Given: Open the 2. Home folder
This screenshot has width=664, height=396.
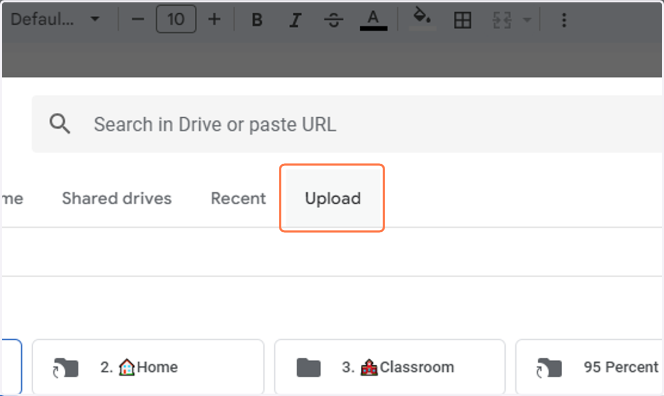Looking at the screenshot, I should [148, 367].
